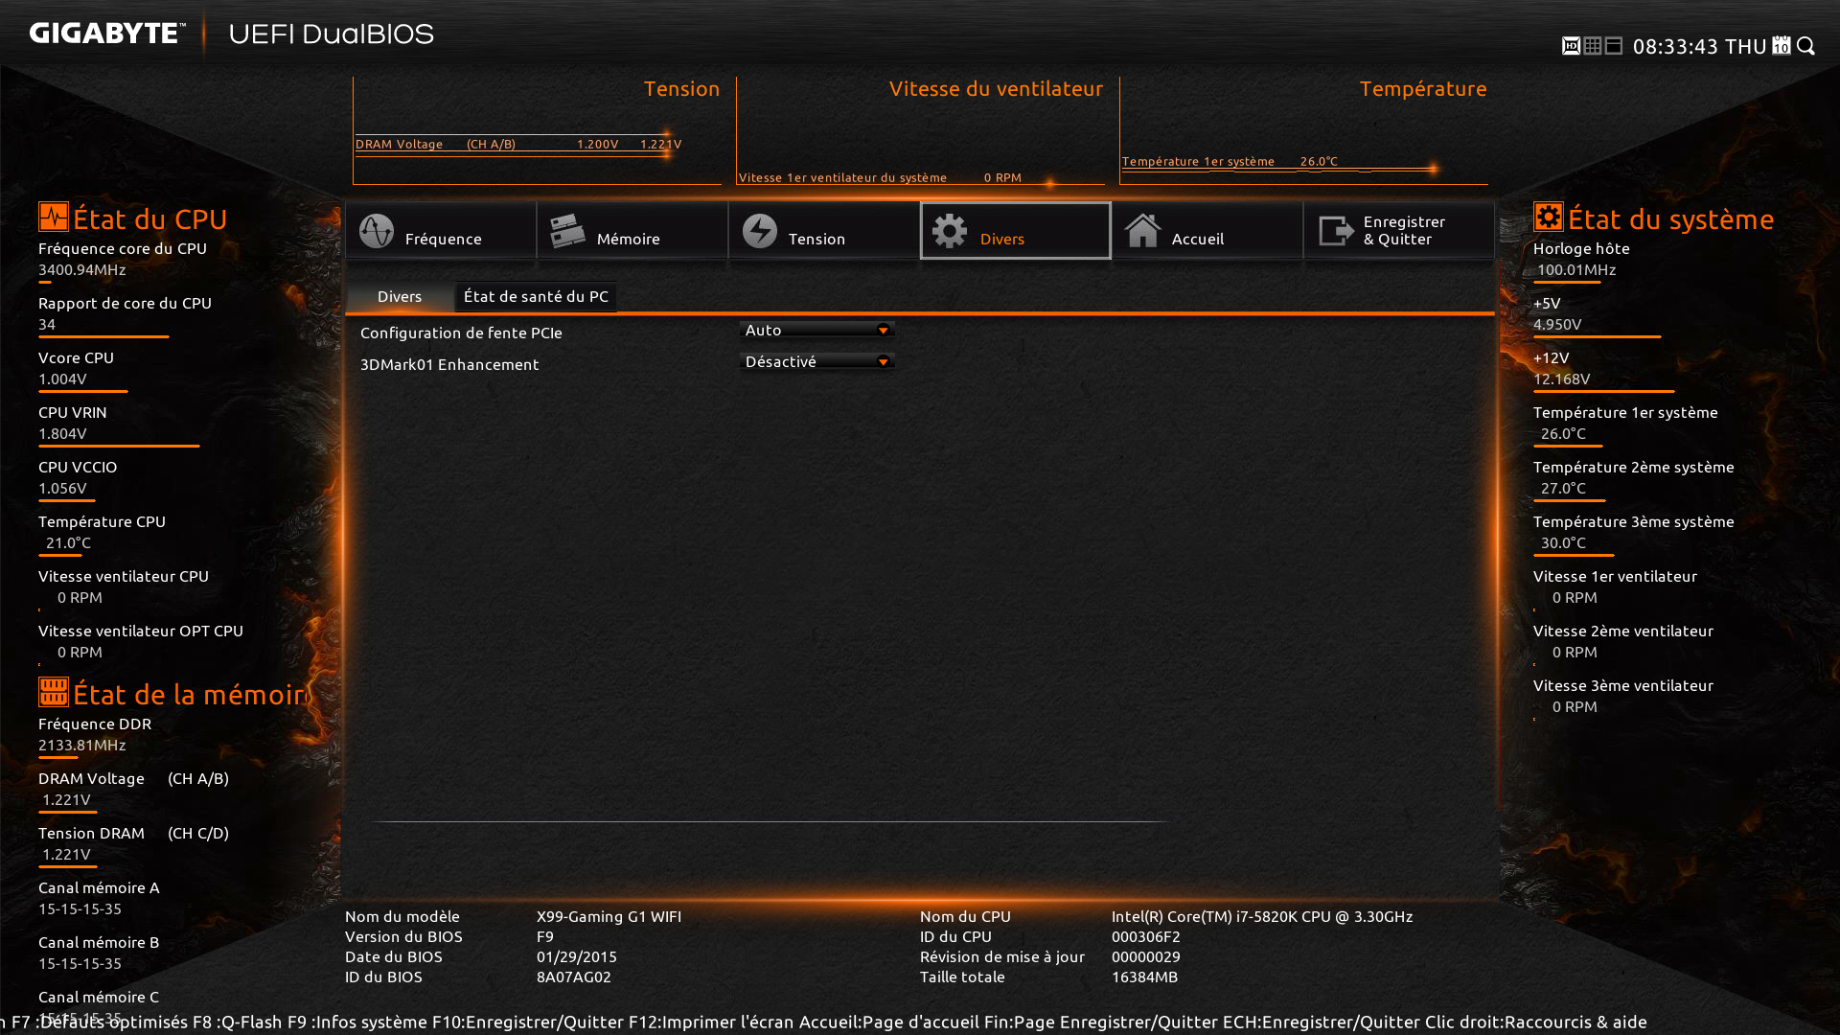Click the Horloge hôte 100.01MHz value
Viewport: 1840px width, 1035px height.
[x=1576, y=270]
